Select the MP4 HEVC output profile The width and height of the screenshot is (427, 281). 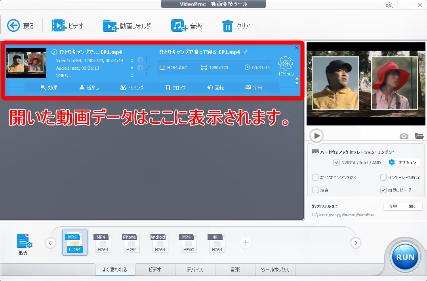189,243
